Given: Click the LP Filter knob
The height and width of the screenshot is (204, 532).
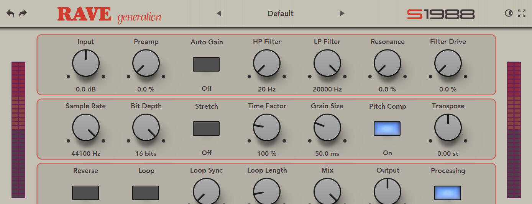Looking at the screenshot, I should pos(327,63).
